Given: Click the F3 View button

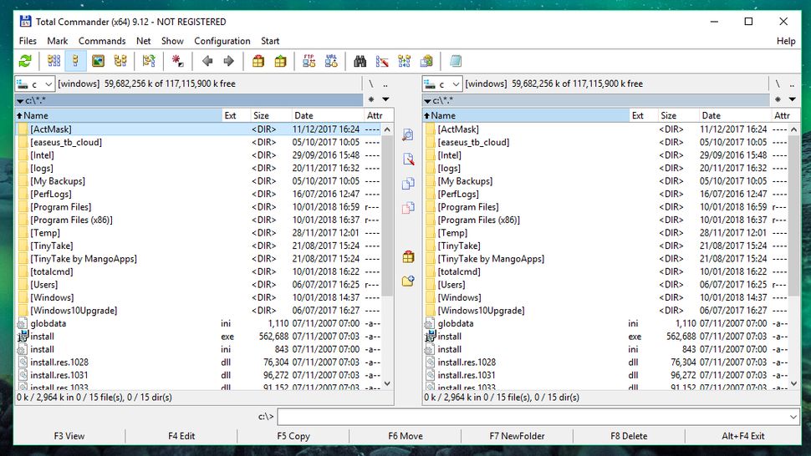Looking at the screenshot, I should click(x=69, y=436).
